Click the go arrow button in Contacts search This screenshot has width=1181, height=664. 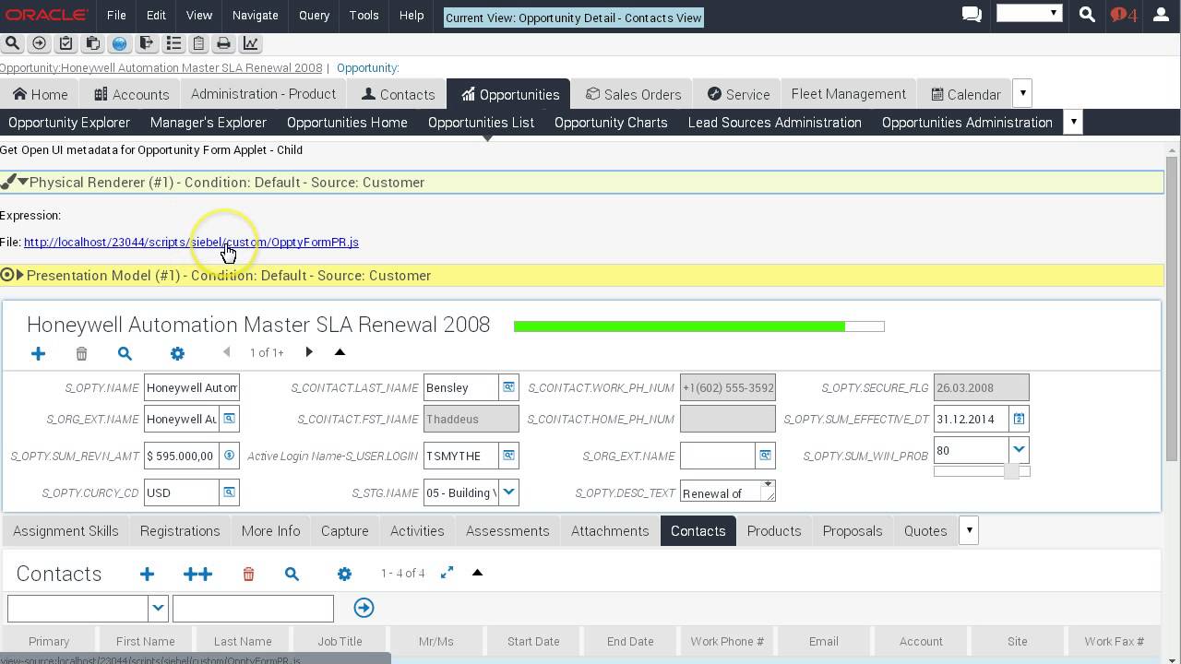364,608
